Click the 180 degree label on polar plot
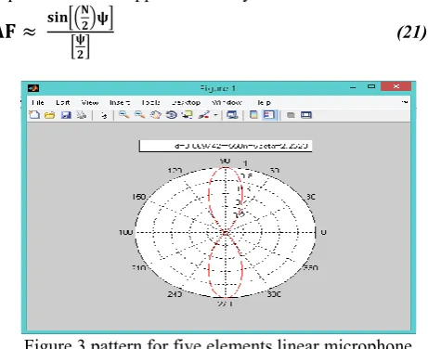Viewport: 428px width, 349px height. pyautogui.click(x=125, y=232)
